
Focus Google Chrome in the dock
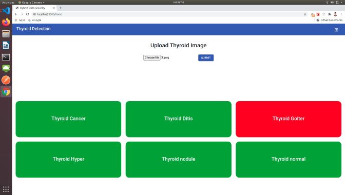[6, 92]
